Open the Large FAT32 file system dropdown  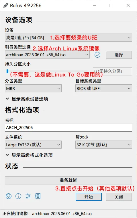click(x=33, y=145)
